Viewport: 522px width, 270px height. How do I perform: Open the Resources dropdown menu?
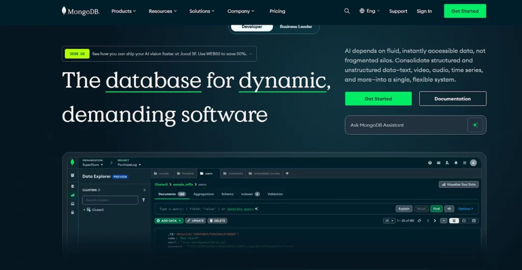(163, 11)
